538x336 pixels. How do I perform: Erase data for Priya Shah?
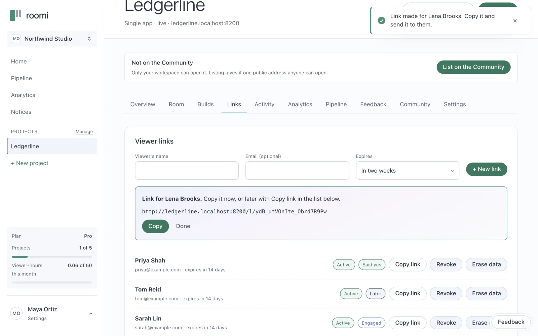click(x=486, y=264)
